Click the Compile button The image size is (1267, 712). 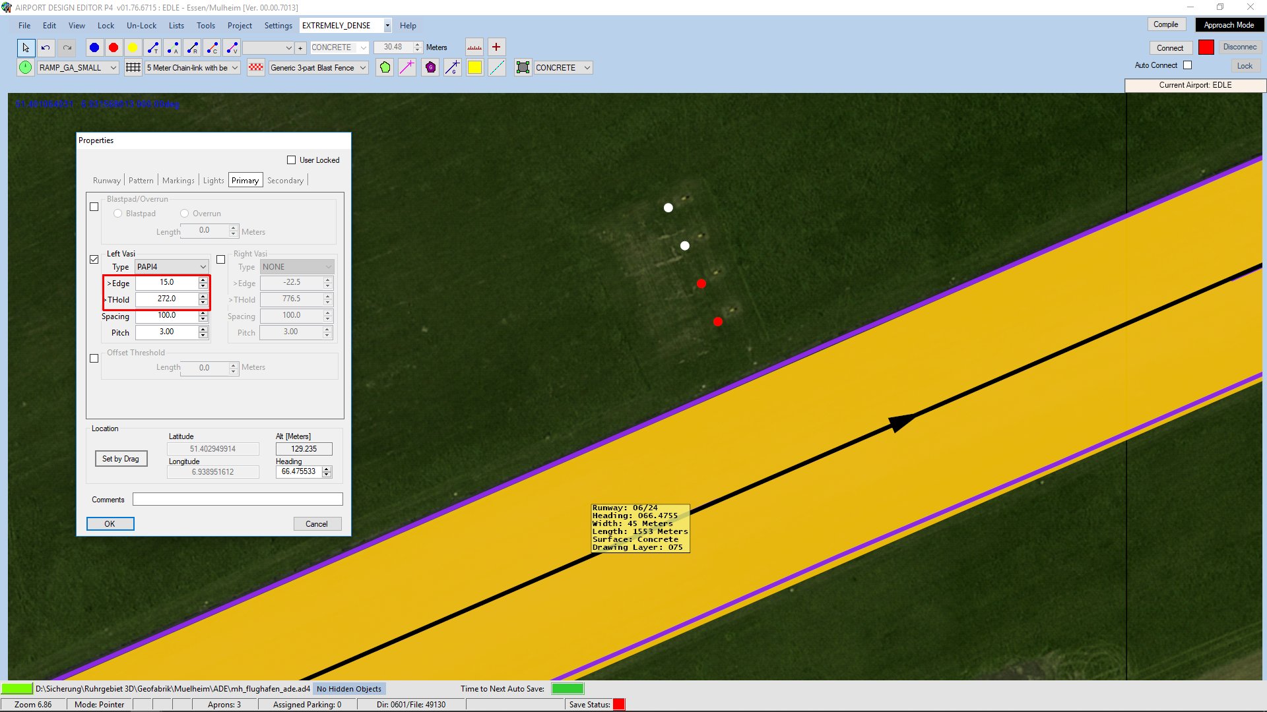1166,24
